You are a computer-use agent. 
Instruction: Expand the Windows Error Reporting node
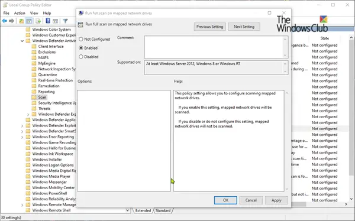[x=22, y=137]
